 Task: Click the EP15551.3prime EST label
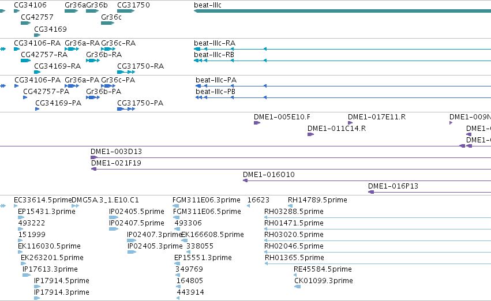click(x=203, y=258)
